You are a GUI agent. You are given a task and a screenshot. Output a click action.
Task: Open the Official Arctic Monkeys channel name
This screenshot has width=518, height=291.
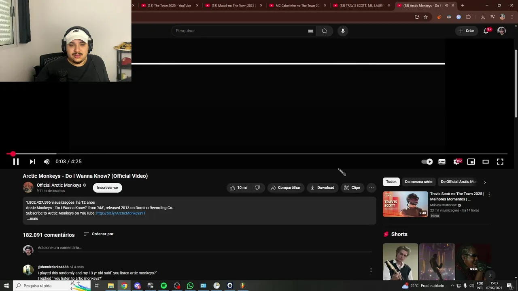[x=59, y=185]
